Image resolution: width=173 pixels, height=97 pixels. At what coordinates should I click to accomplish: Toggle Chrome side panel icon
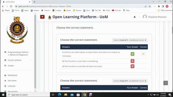tap(163, 6)
